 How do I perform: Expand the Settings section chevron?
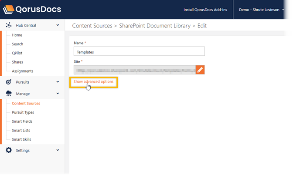[58, 150]
